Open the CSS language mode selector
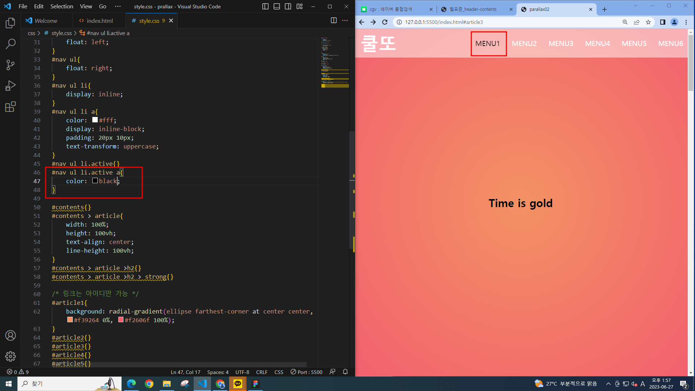The image size is (695, 391). (279, 372)
